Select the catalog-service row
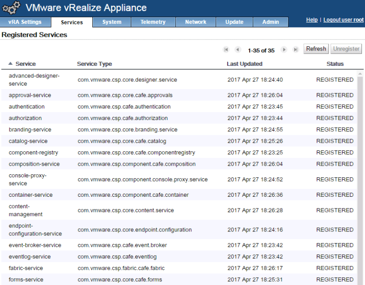This screenshot has height=285, width=365. point(28,141)
